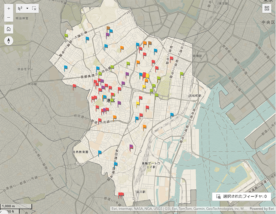Select the green flag near 青山通り
Screen dimensions: 276x214
(x=66, y=36)
